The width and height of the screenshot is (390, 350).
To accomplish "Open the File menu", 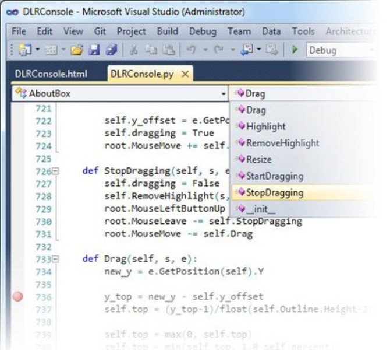I will tap(19, 32).
